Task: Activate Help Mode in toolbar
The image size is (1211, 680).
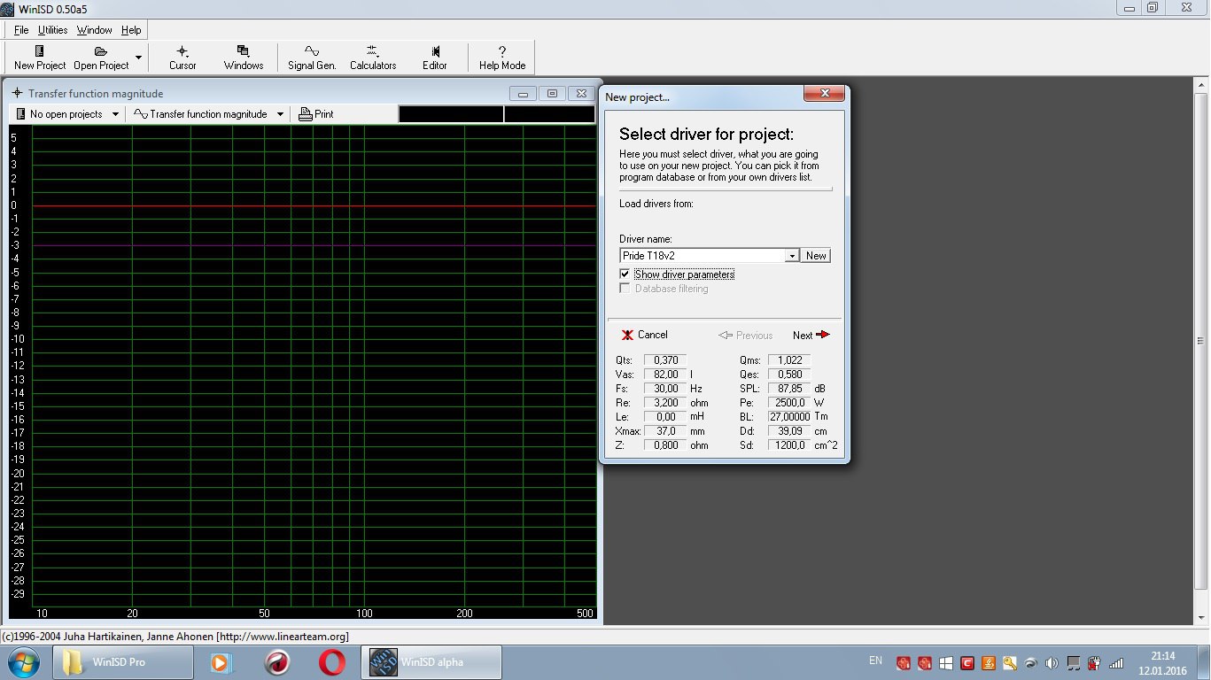Action: point(502,58)
